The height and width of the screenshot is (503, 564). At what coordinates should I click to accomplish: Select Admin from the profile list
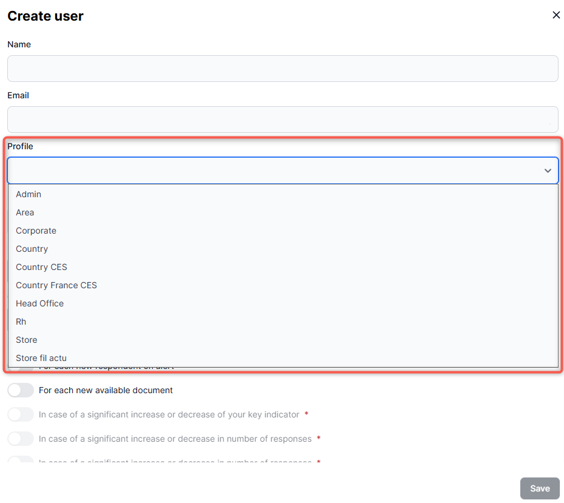coord(29,194)
